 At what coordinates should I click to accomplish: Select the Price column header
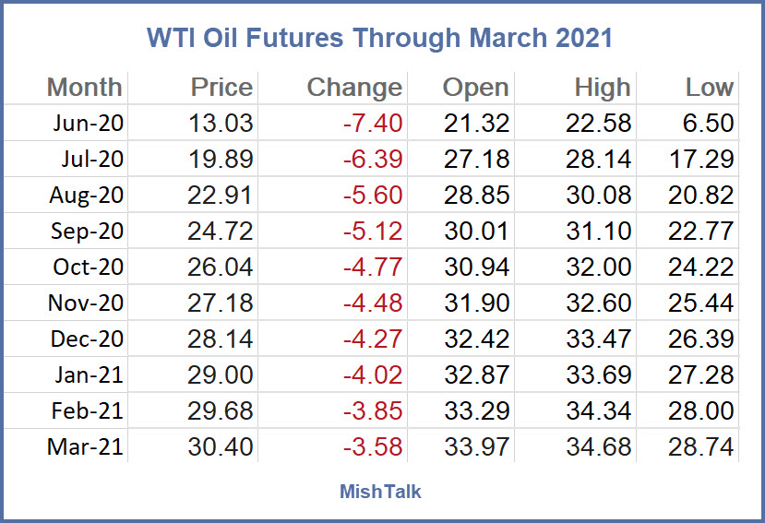(221, 88)
